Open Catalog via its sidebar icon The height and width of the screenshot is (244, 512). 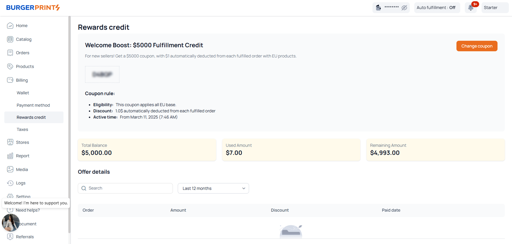(10, 39)
